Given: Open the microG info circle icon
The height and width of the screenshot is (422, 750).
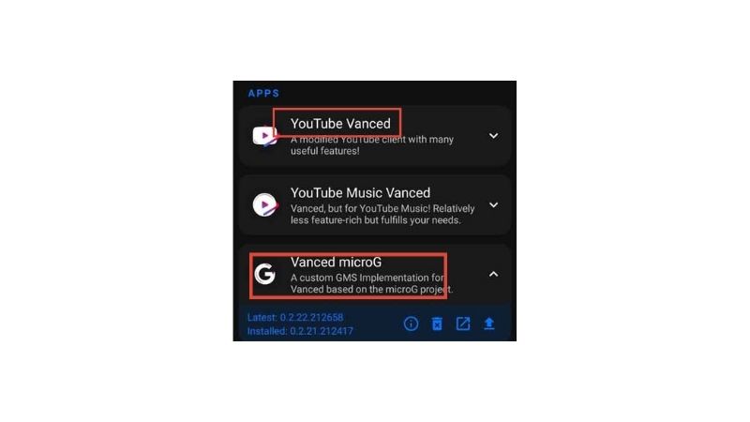Looking at the screenshot, I should (x=411, y=324).
